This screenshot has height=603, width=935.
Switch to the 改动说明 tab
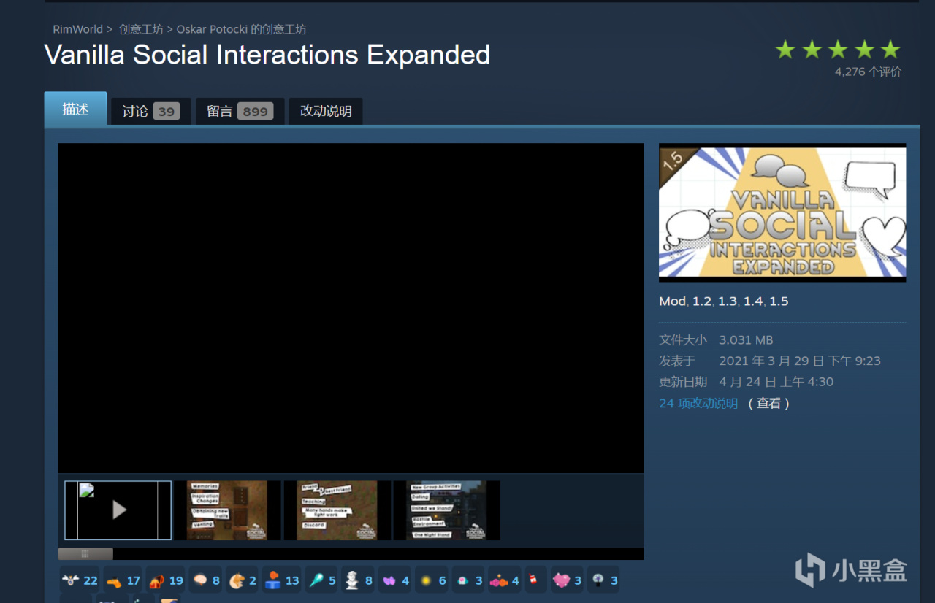click(326, 111)
